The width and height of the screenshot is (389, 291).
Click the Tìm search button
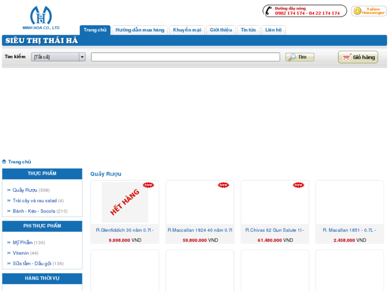tap(300, 57)
